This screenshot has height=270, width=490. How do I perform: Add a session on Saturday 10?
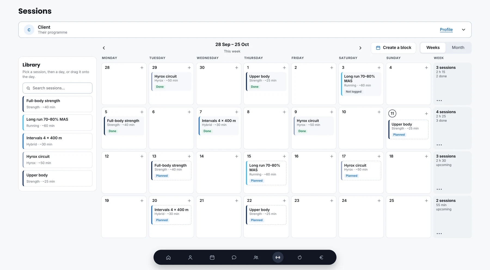(379, 112)
